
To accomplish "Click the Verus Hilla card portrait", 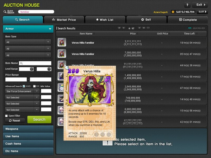I will point(90,90).
